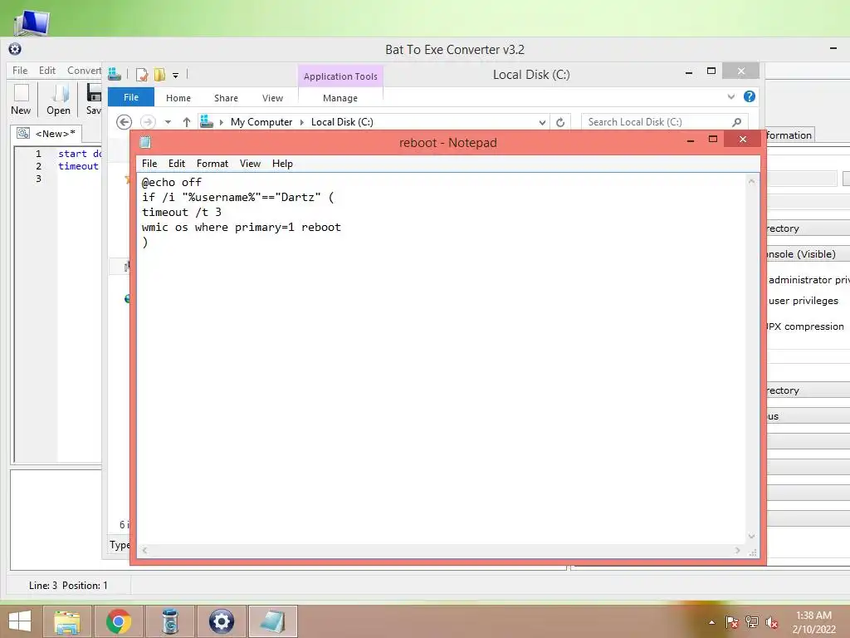Expand the address bar history dropdown
Viewport: 850px width, 638px height.
(x=542, y=123)
